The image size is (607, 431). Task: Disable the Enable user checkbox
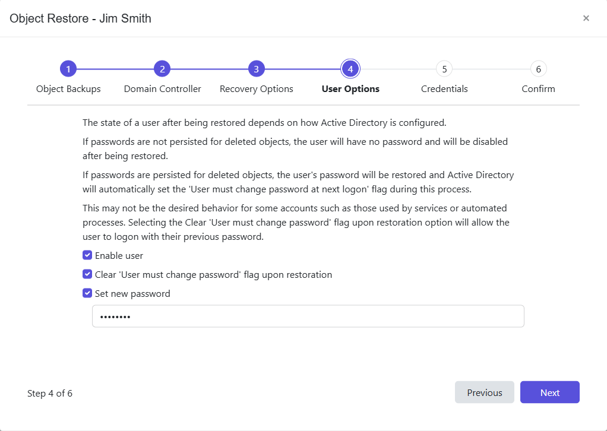(x=87, y=255)
